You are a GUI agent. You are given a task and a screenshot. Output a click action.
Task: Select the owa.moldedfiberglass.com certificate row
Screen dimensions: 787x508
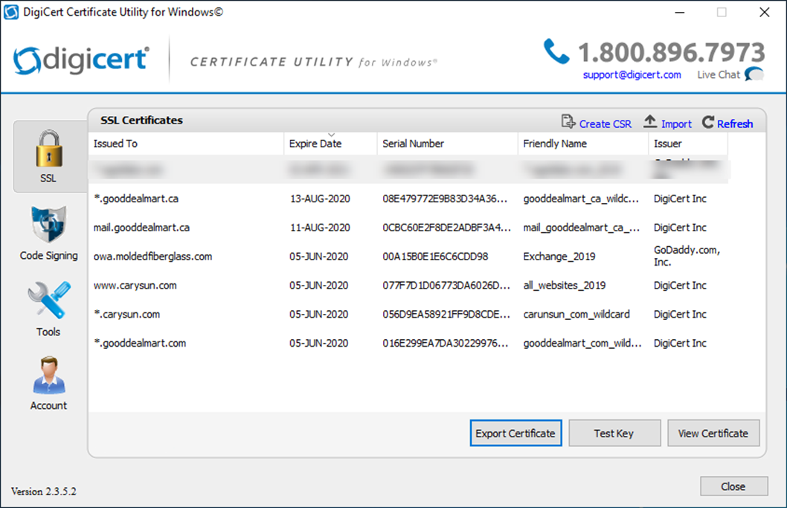pos(408,257)
